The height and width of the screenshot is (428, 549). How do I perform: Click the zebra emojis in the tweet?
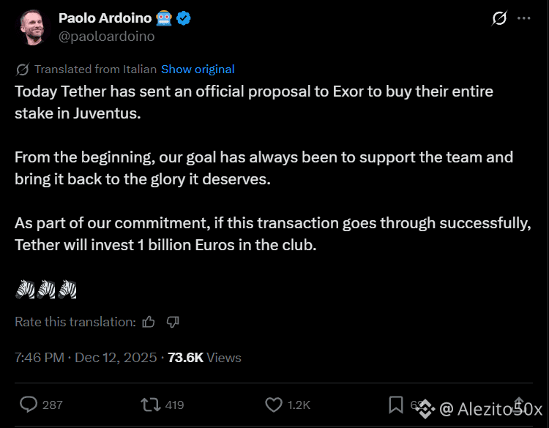46,289
